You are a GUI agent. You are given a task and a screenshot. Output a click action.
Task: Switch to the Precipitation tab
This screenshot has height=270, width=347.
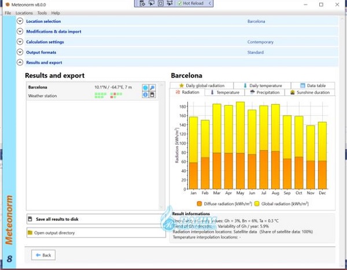264,92
